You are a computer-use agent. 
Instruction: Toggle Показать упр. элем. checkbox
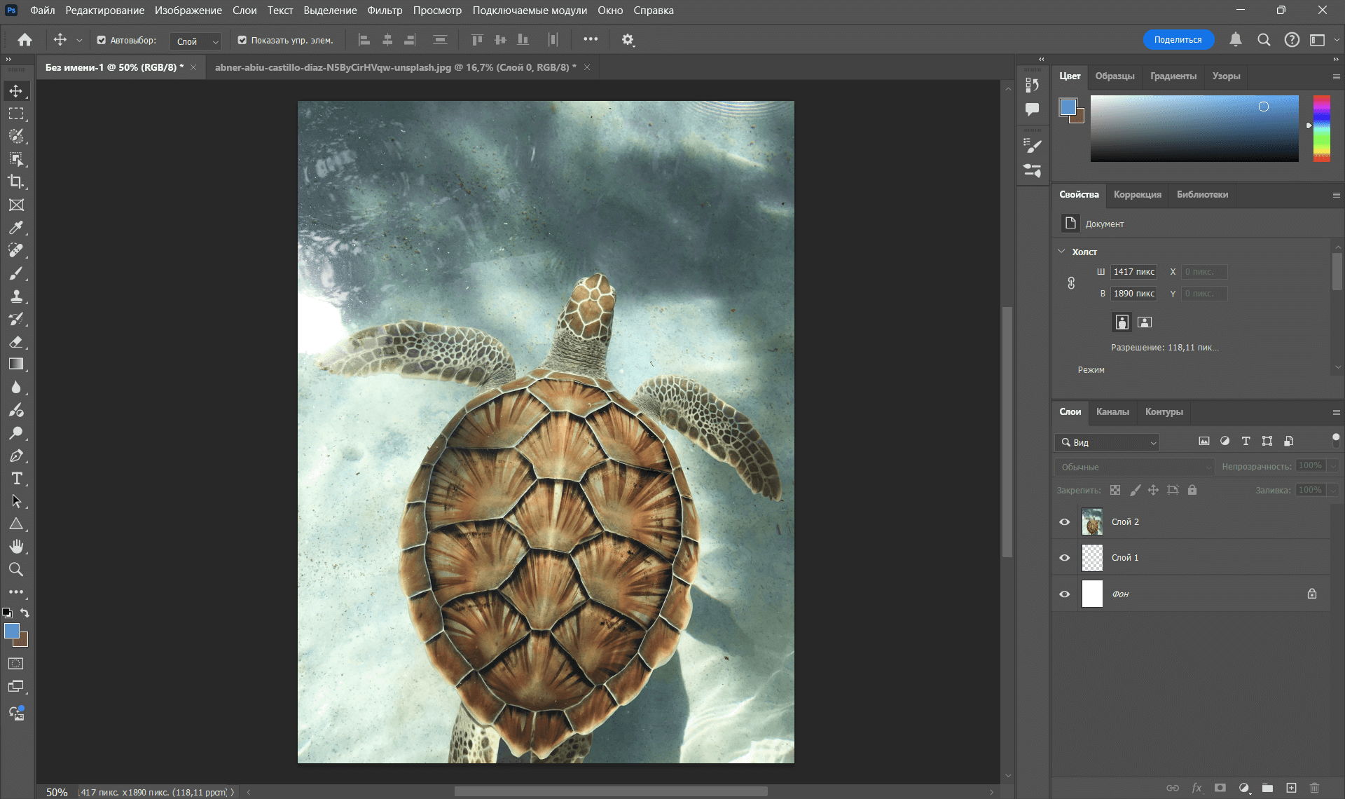pos(242,40)
